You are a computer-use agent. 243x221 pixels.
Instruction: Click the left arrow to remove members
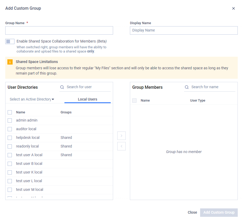tap(121, 146)
